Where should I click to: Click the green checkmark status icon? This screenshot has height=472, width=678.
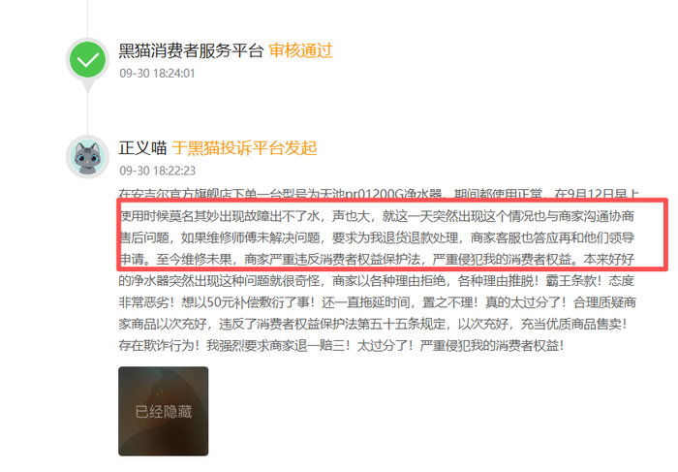(88, 60)
